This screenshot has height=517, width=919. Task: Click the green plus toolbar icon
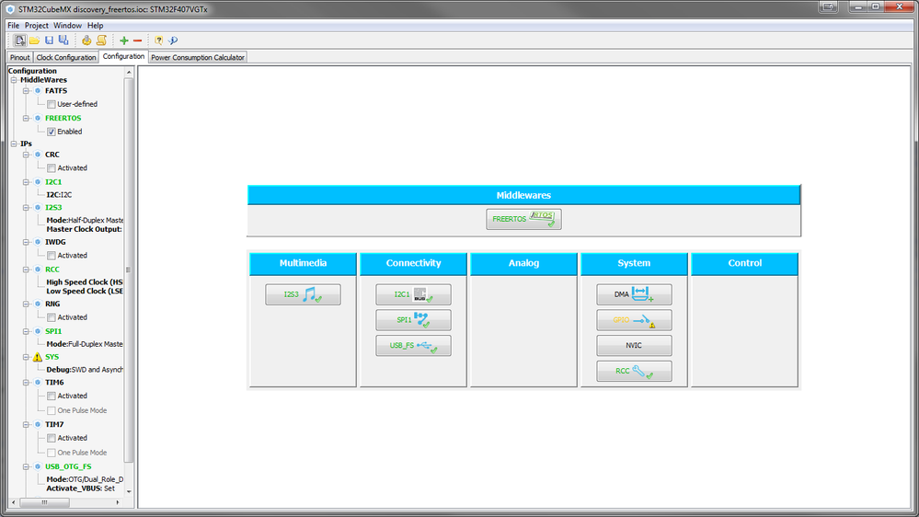pyautogui.click(x=123, y=40)
